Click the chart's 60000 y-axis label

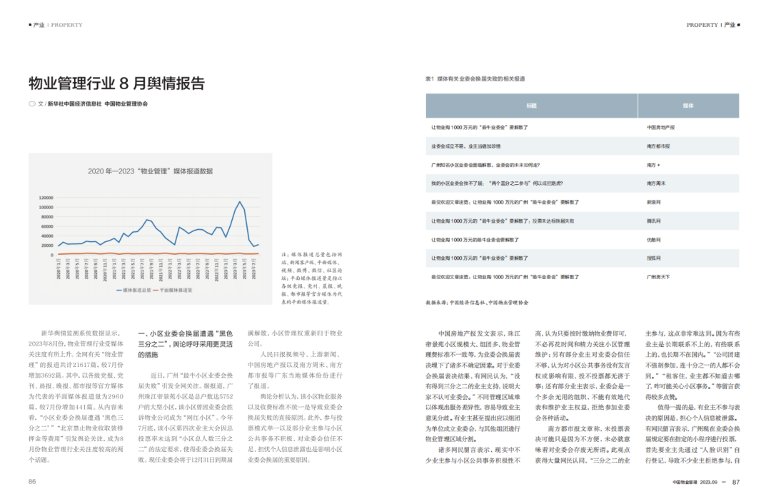(47, 226)
